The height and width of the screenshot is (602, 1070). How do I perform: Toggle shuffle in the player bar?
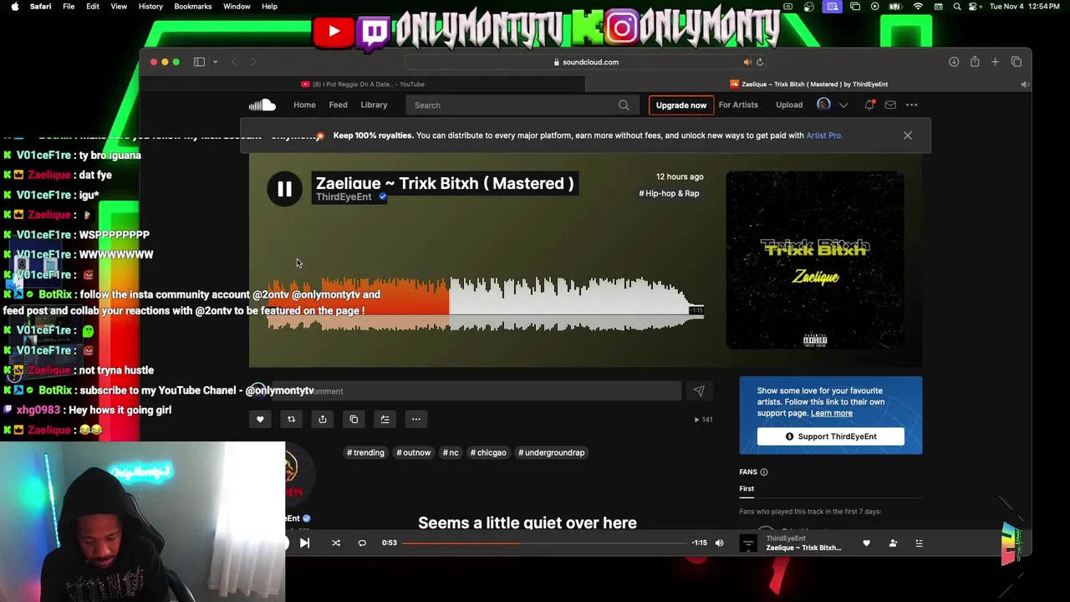tap(336, 543)
